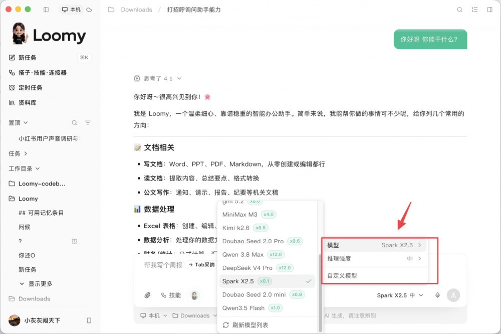Search tasks with sidebar magnifier icon
This screenshot has height=334, width=501.
tap(75, 122)
